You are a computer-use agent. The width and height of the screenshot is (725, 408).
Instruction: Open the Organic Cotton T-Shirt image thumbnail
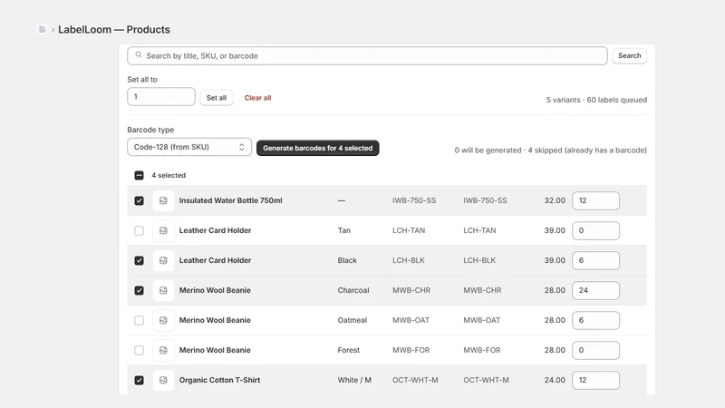point(163,380)
